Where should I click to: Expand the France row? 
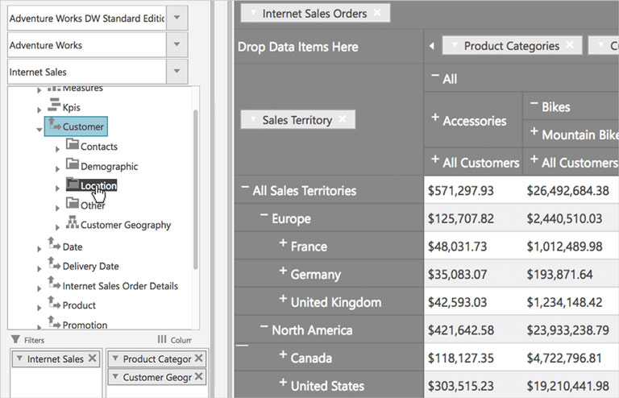pyautogui.click(x=283, y=244)
